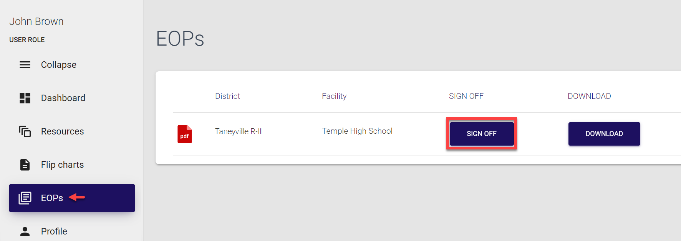Open the red PDF file icon

(x=185, y=134)
